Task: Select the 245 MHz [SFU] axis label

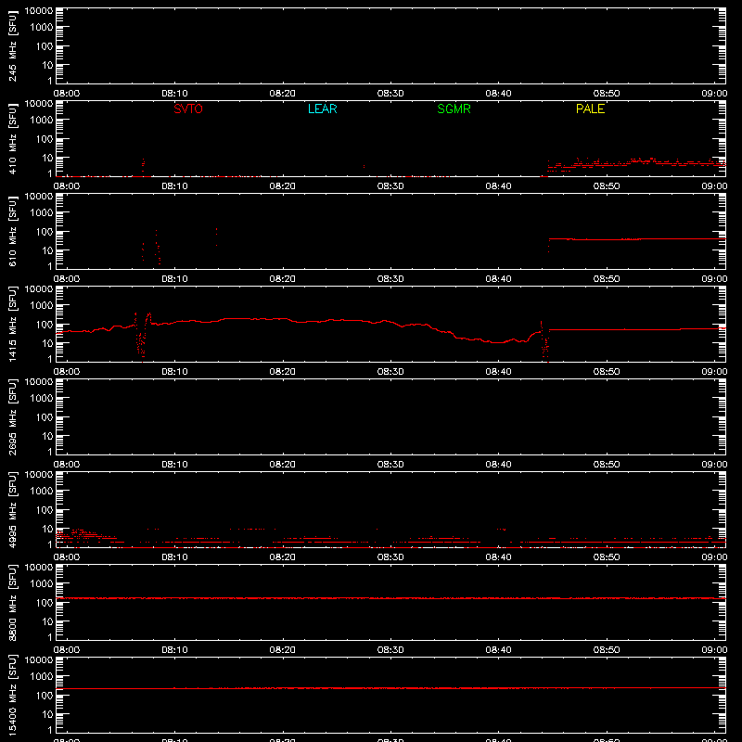Action: 12,45
